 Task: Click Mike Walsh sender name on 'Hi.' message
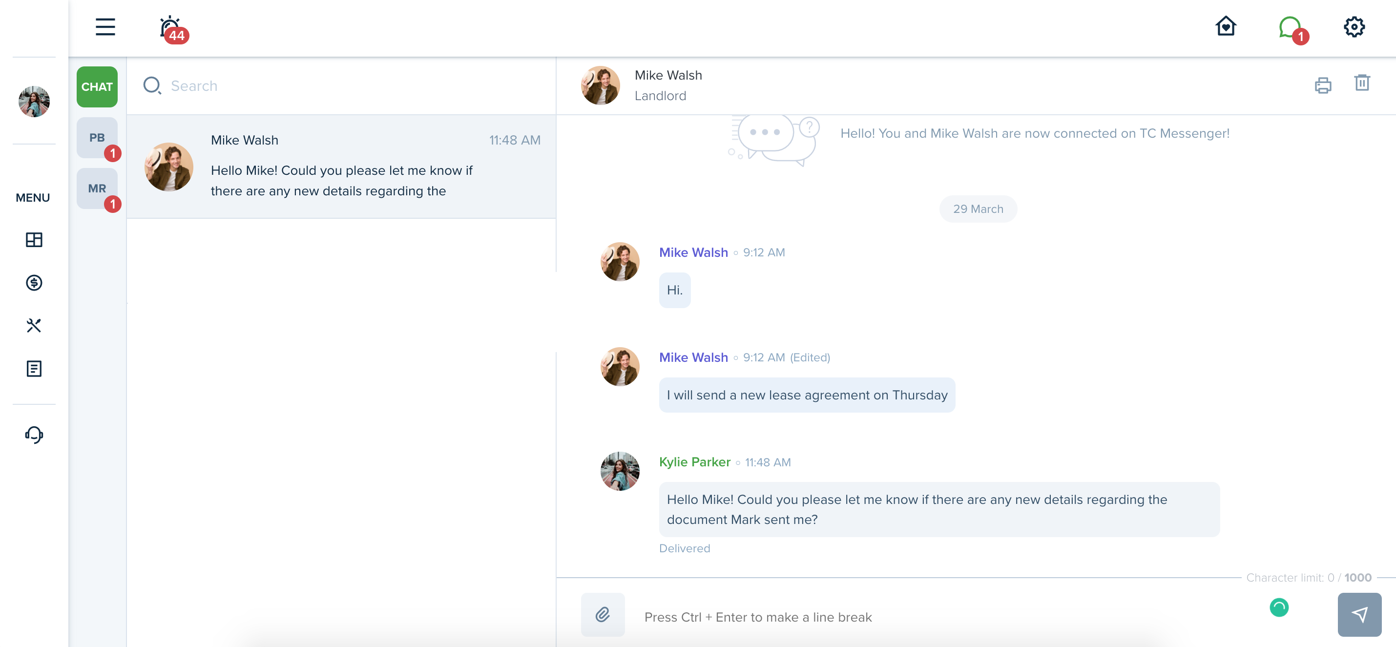(693, 252)
